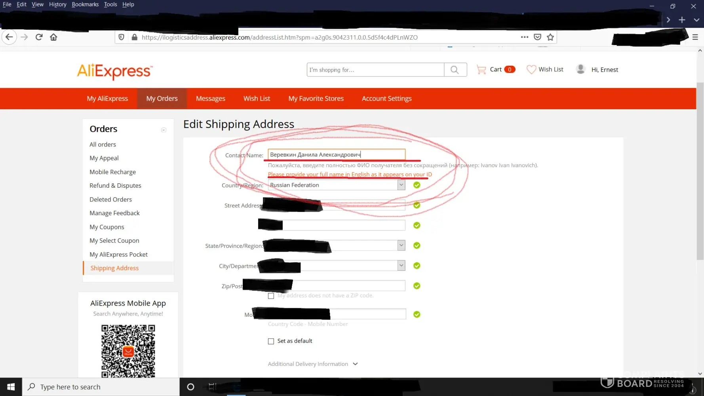Open Windows Start menu
704x396 pixels.
point(11,387)
